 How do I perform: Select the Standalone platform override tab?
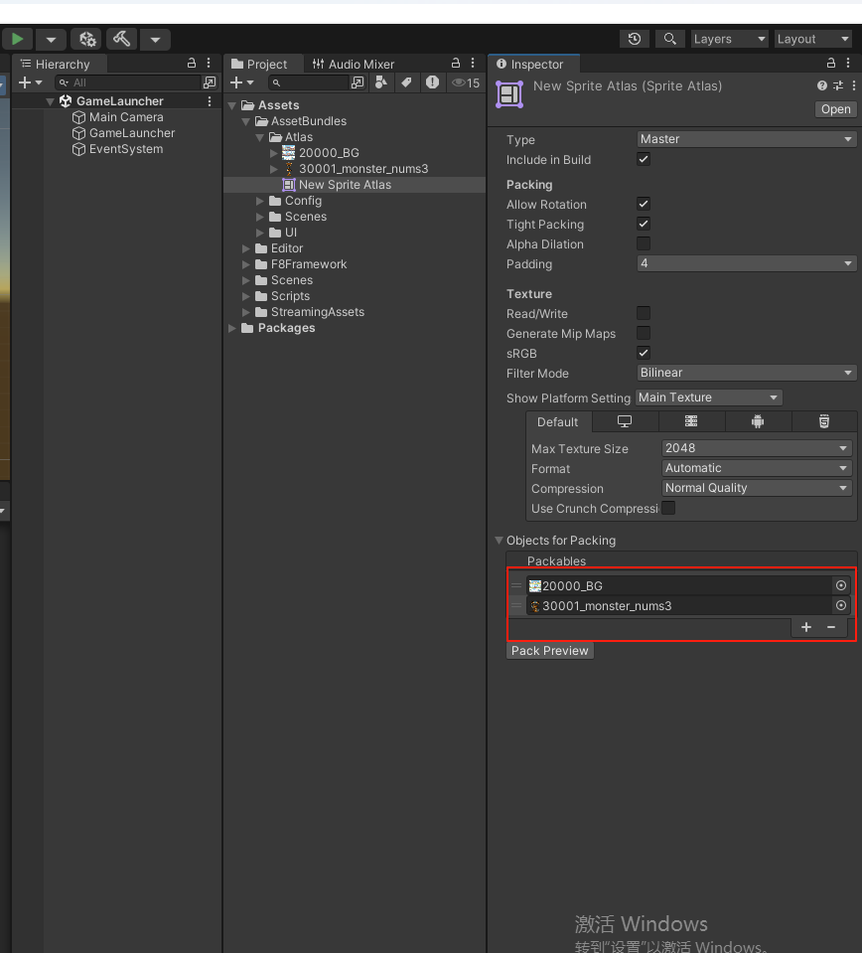[x=624, y=421]
